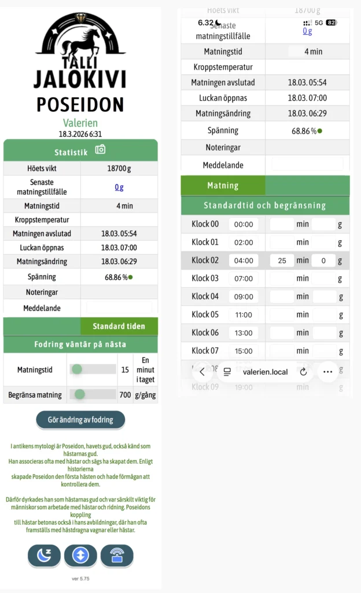Open the Matning tab header
The height and width of the screenshot is (593, 361).
(x=223, y=185)
